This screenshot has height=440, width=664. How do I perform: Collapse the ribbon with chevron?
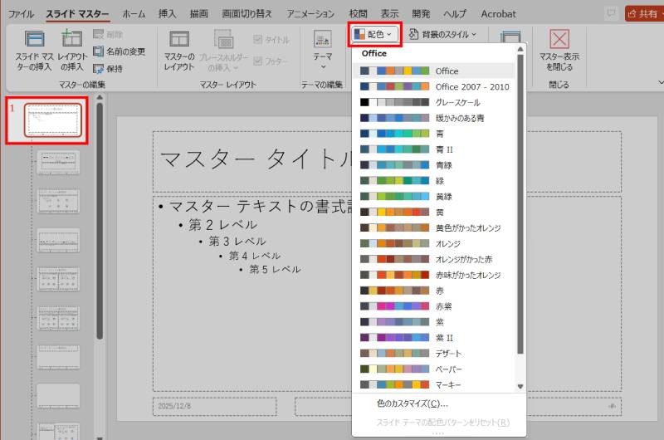coord(661,82)
